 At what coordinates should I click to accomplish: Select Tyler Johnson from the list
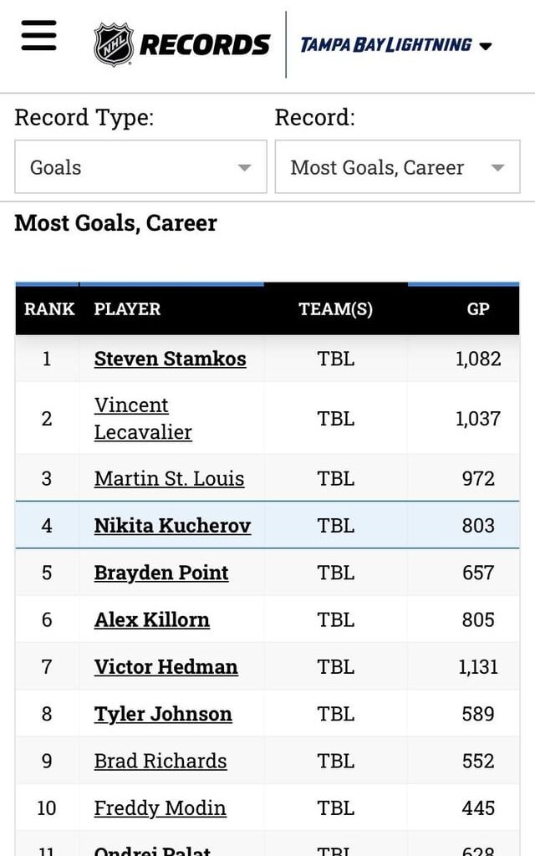tap(161, 714)
